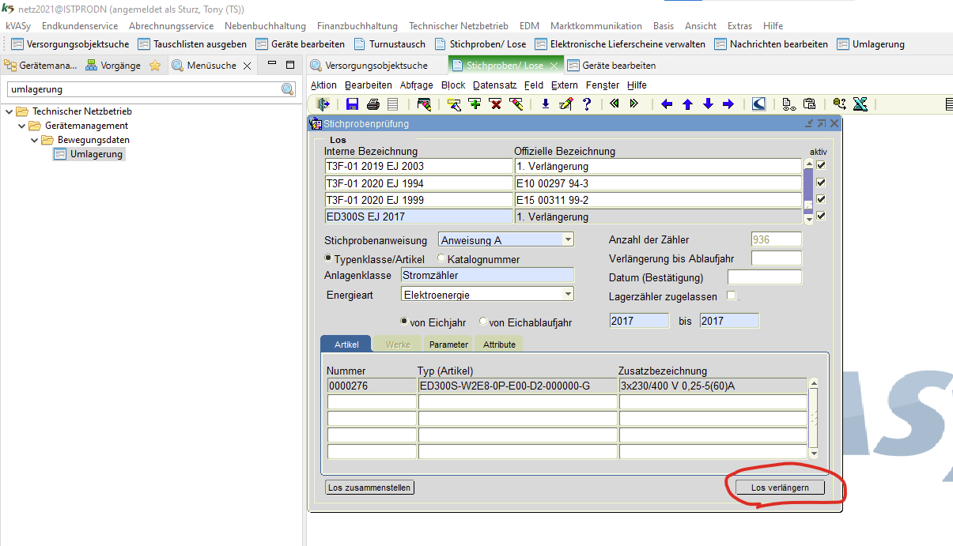
Task: Open the Finanzbuchhaltung menu
Action: tap(358, 26)
